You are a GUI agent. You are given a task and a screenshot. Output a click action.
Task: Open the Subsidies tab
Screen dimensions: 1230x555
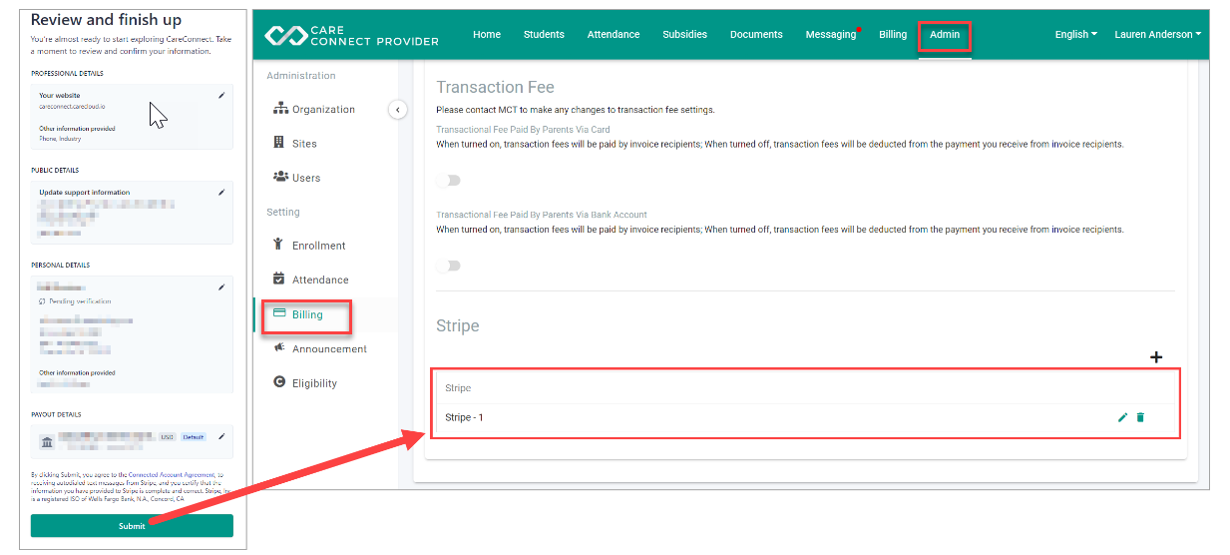pyautogui.click(x=685, y=34)
